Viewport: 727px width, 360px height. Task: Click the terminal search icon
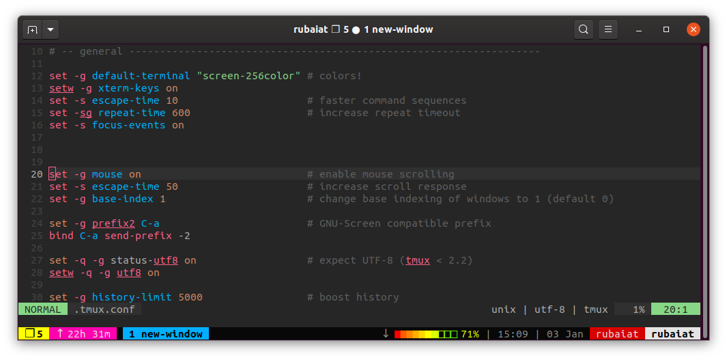click(583, 29)
